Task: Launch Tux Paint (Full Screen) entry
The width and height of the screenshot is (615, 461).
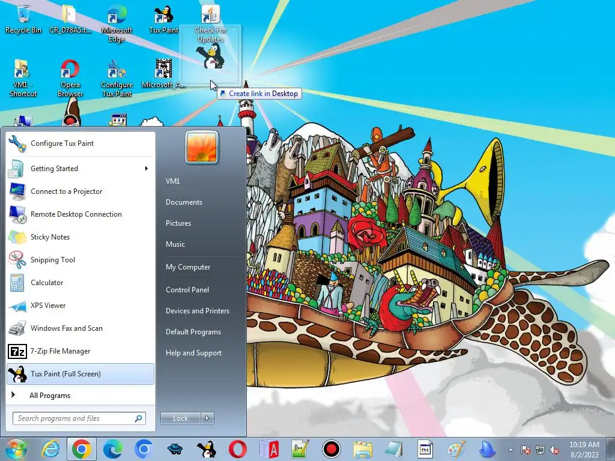Action: (x=80, y=374)
